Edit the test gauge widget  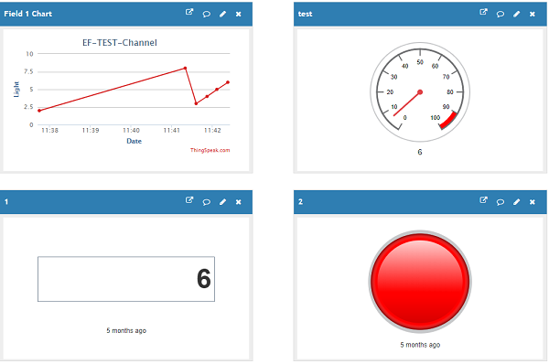[516, 14]
